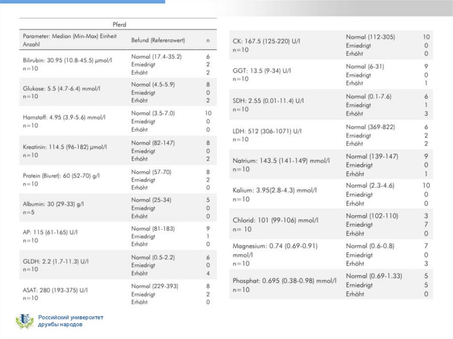Click 'Normal (6-31)' reference value
The width and height of the screenshot is (453, 339).
(365, 66)
